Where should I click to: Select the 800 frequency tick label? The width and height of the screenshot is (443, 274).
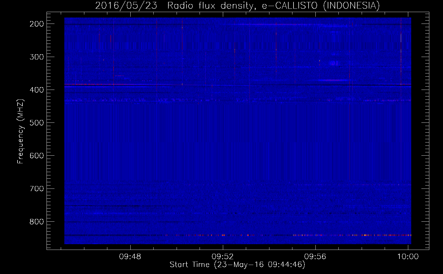(x=37, y=221)
